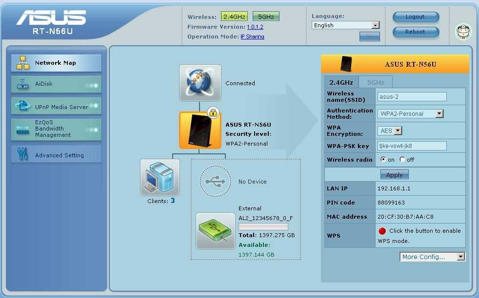Image resolution: width=479 pixels, height=298 pixels.
Task: Select the ASUS RT-N56U router icon
Action: [x=200, y=130]
